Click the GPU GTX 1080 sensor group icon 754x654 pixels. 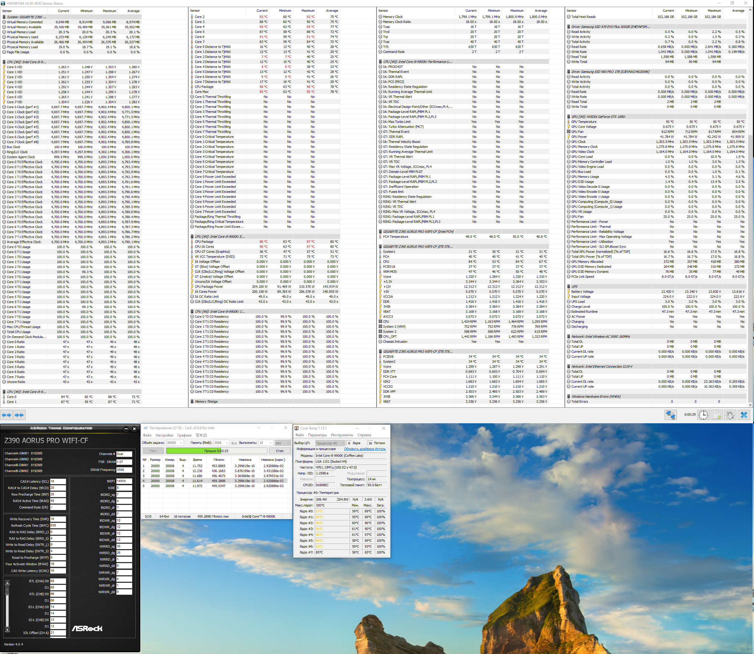[569, 117]
